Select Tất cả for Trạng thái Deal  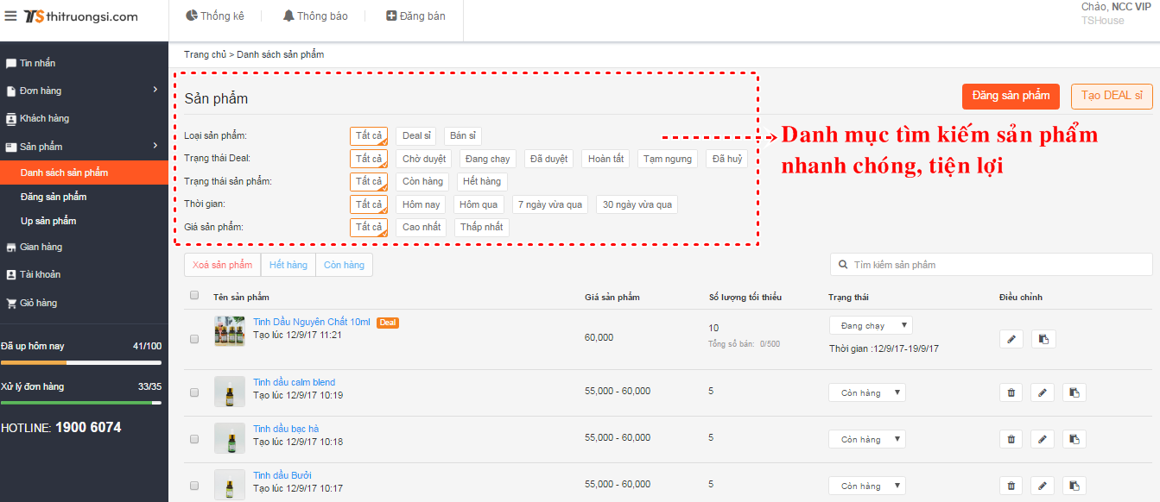point(369,159)
